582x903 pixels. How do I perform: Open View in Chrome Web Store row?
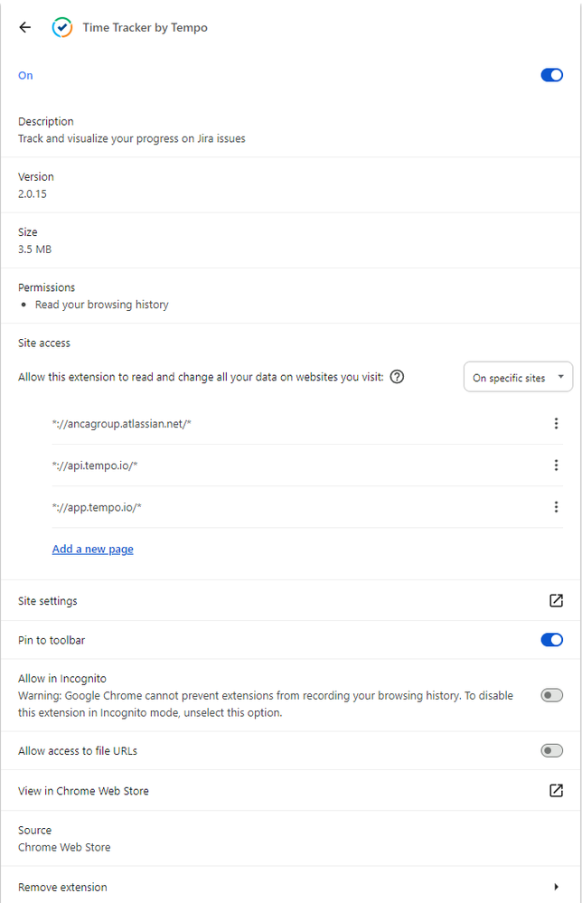pos(83,791)
